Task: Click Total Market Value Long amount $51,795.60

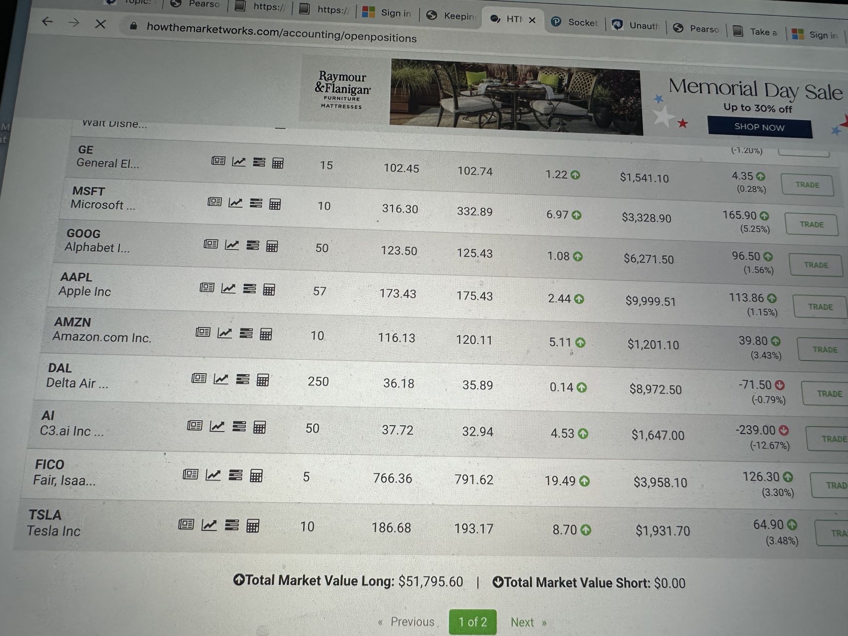Action: (x=431, y=581)
